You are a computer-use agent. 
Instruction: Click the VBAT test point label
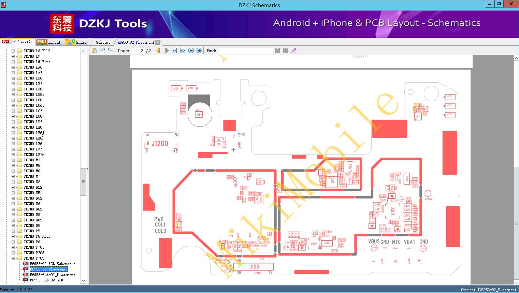409,242
